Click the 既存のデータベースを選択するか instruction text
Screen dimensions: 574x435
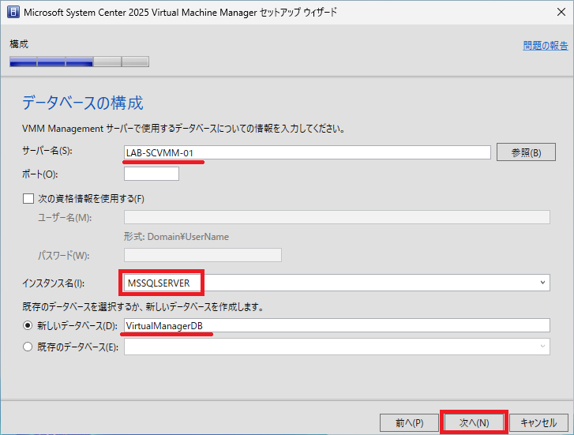click(143, 306)
